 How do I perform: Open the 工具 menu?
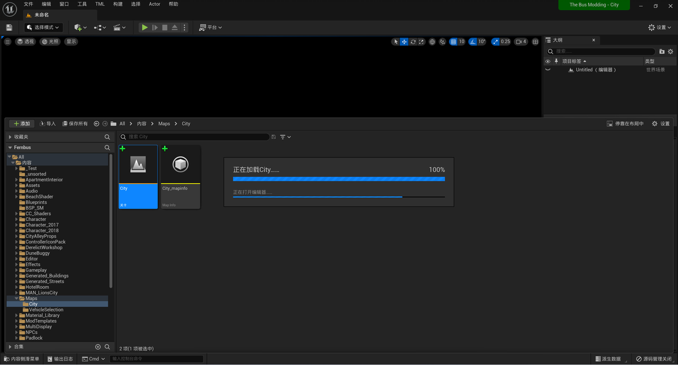click(x=82, y=4)
